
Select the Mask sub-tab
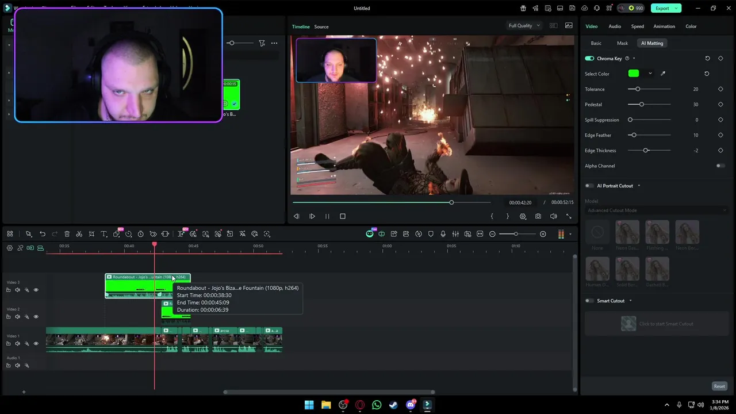click(x=622, y=43)
